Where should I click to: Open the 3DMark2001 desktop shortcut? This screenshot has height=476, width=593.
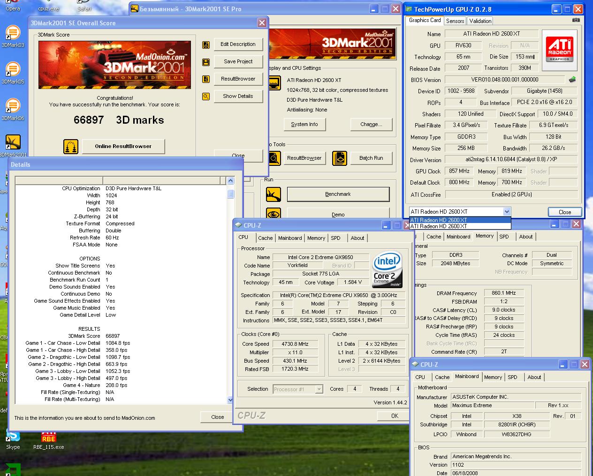pyautogui.click(x=13, y=146)
